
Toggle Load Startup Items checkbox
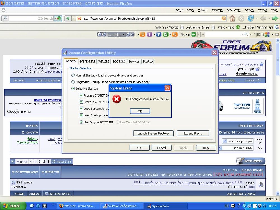81,115
